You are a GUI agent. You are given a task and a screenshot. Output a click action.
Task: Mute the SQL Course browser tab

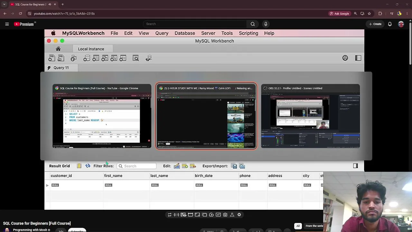(x=50, y=5)
